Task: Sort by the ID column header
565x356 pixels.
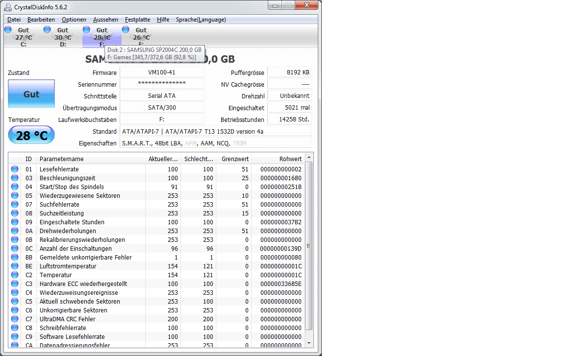Action: [28, 159]
